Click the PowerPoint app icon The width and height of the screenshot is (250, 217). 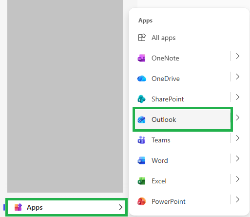141,201
